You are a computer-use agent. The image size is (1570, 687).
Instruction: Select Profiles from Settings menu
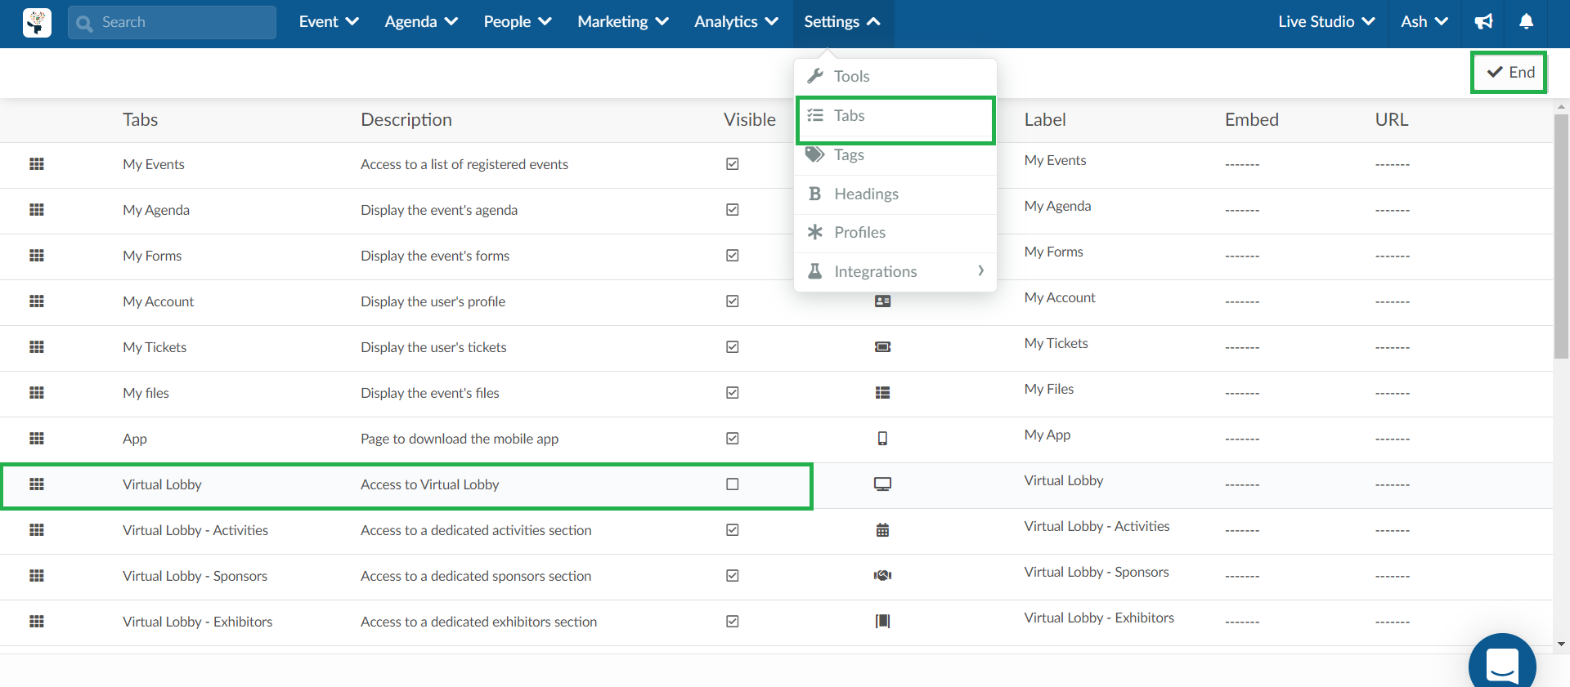click(895, 233)
